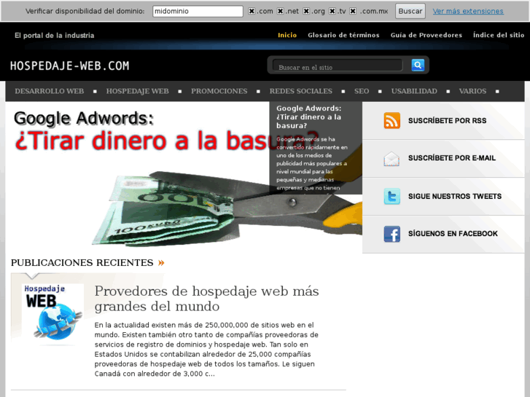530x397 pixels.
Task: Click Google Adwords title in gray overlay
Action: click(309, 117)
